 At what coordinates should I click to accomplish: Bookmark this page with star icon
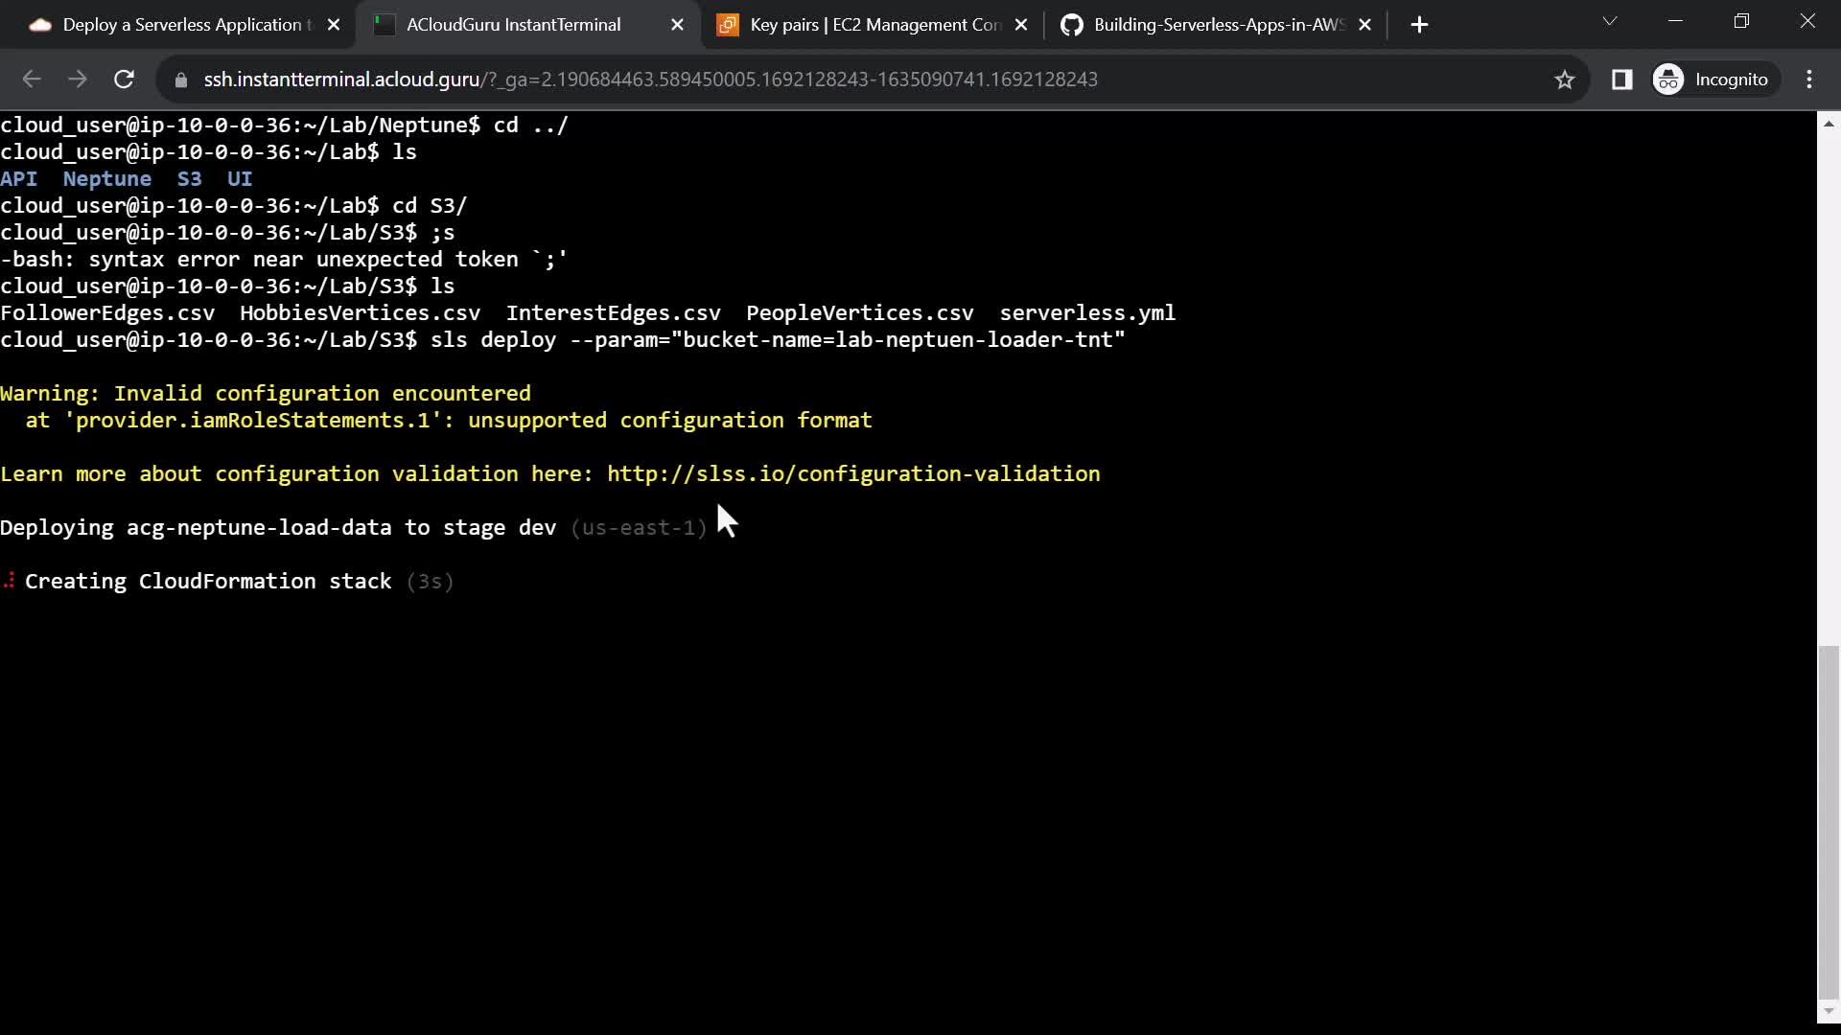[1565, 80]
